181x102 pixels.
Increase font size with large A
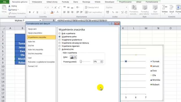click(55, 8)
